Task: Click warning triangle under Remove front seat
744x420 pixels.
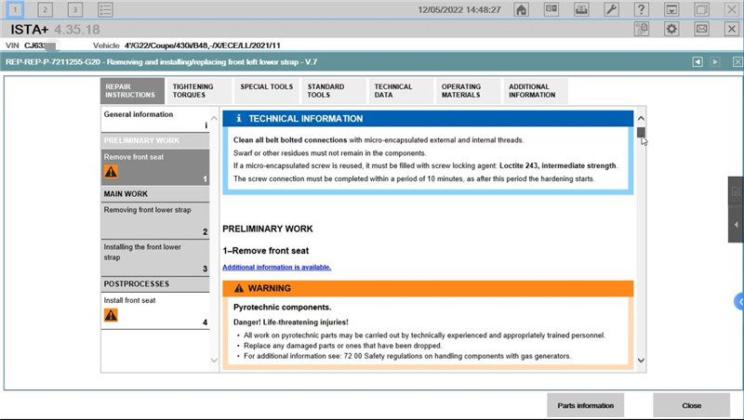Action: (x=111, y=172)
